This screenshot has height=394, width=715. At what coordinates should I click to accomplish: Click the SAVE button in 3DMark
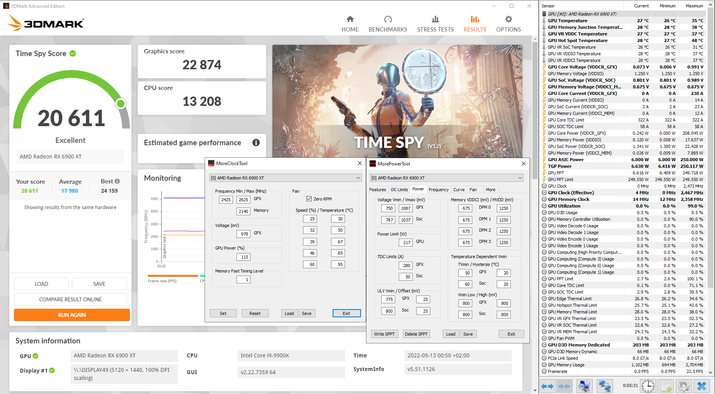pyautogui.click(x=99, y=284)
